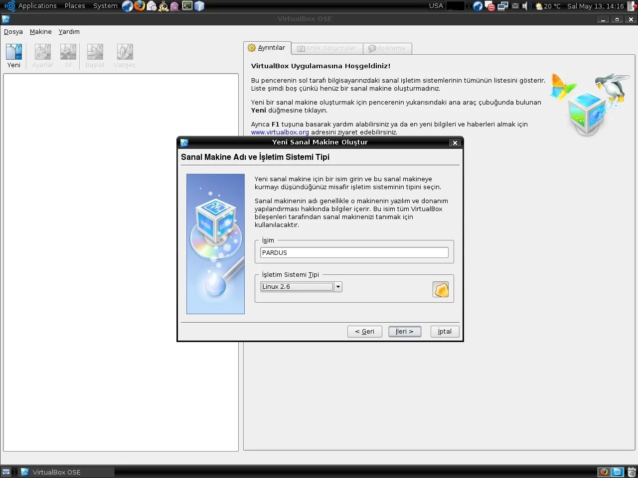638x478 pixels.
Task: Click the blue window icon in bottom panel
Action: coord(618,472)
